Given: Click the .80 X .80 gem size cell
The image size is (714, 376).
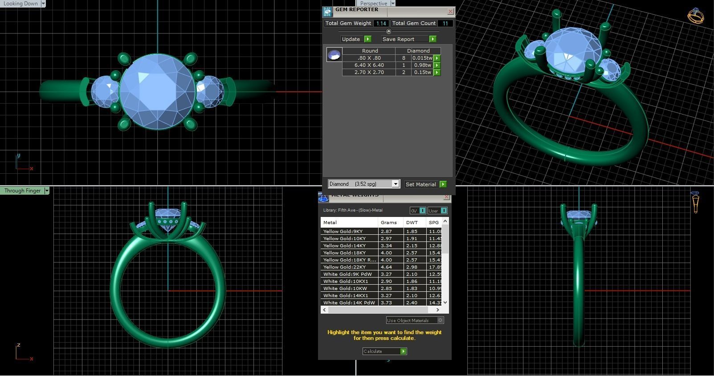Looking at the screenshot, I should click(369, 58).
